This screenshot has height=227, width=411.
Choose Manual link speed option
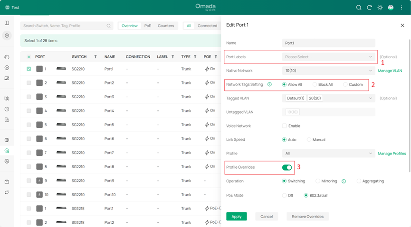[x=309, y=140]
